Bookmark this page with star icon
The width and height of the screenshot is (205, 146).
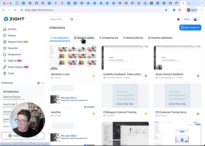tap(166, 10)
